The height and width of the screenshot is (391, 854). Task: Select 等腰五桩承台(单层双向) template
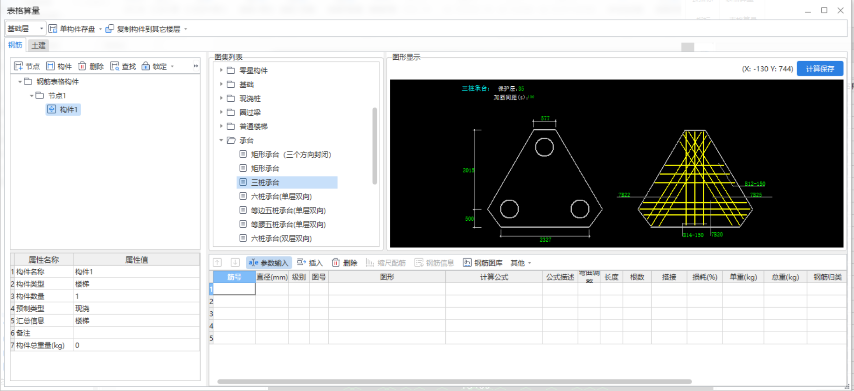[288, 224]
